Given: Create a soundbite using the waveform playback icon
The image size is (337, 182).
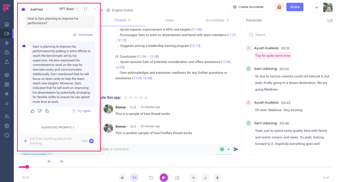Looking at the screenshot, I should point(193,177).
